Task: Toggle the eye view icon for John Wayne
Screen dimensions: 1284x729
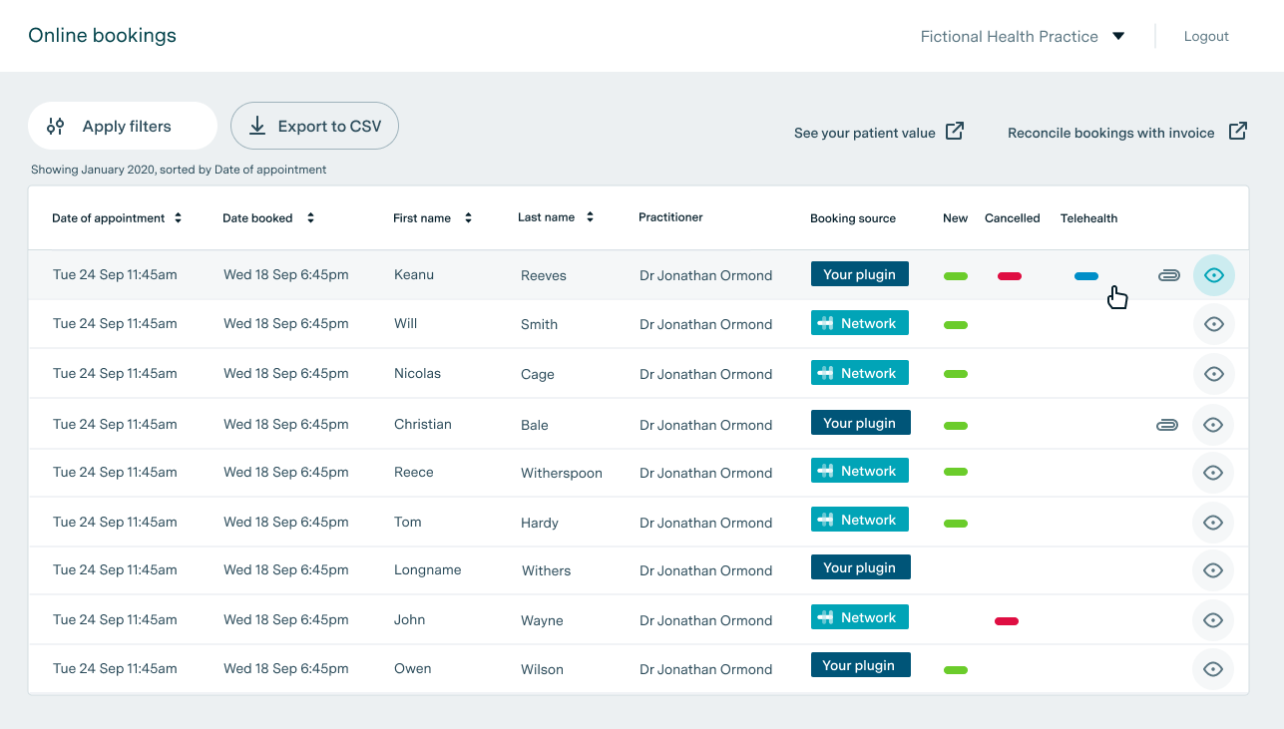Action: pos(1213,620)
